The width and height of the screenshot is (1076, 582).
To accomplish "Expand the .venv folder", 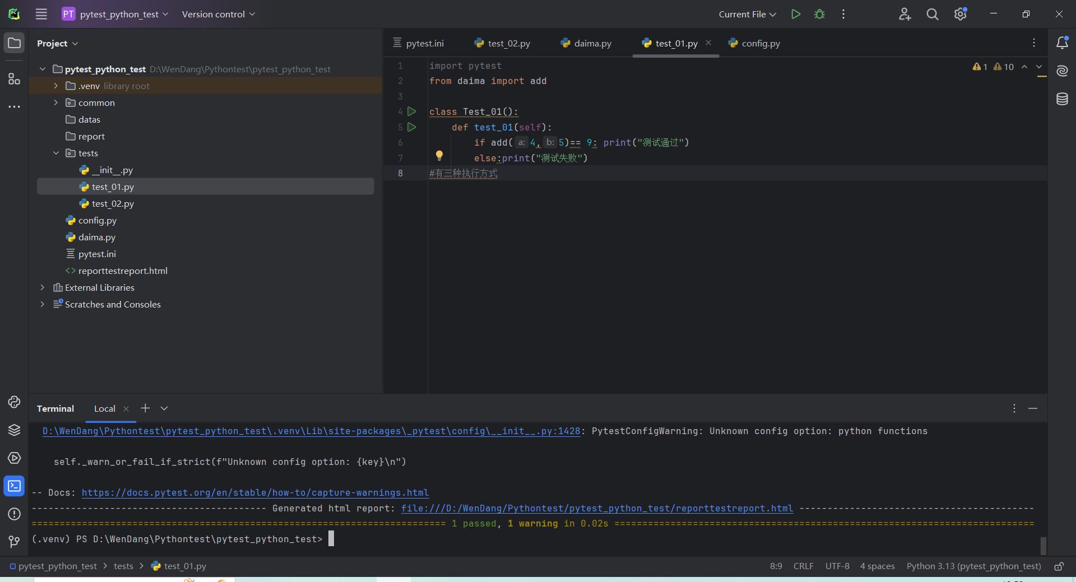I will point(56,86).
